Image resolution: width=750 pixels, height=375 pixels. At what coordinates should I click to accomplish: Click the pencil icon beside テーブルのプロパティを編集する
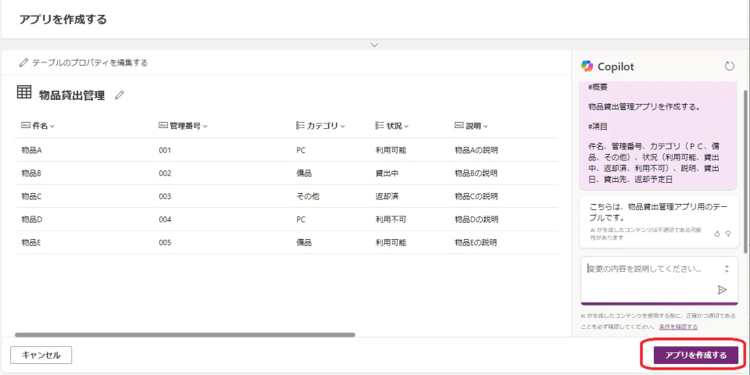point(23,62)
